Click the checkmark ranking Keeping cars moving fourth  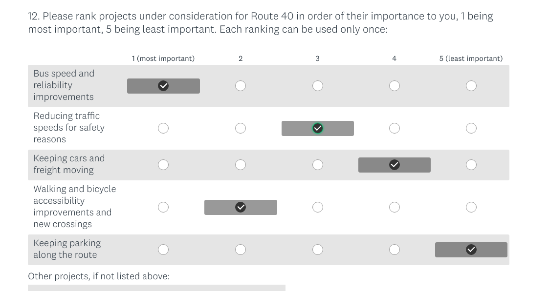coord(395,165)
